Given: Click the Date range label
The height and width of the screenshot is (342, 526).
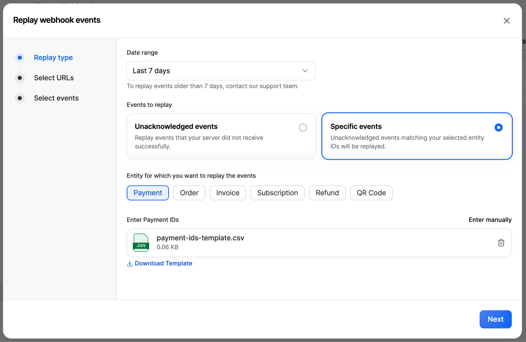Looking at the screenshot, I should point(142,53).
